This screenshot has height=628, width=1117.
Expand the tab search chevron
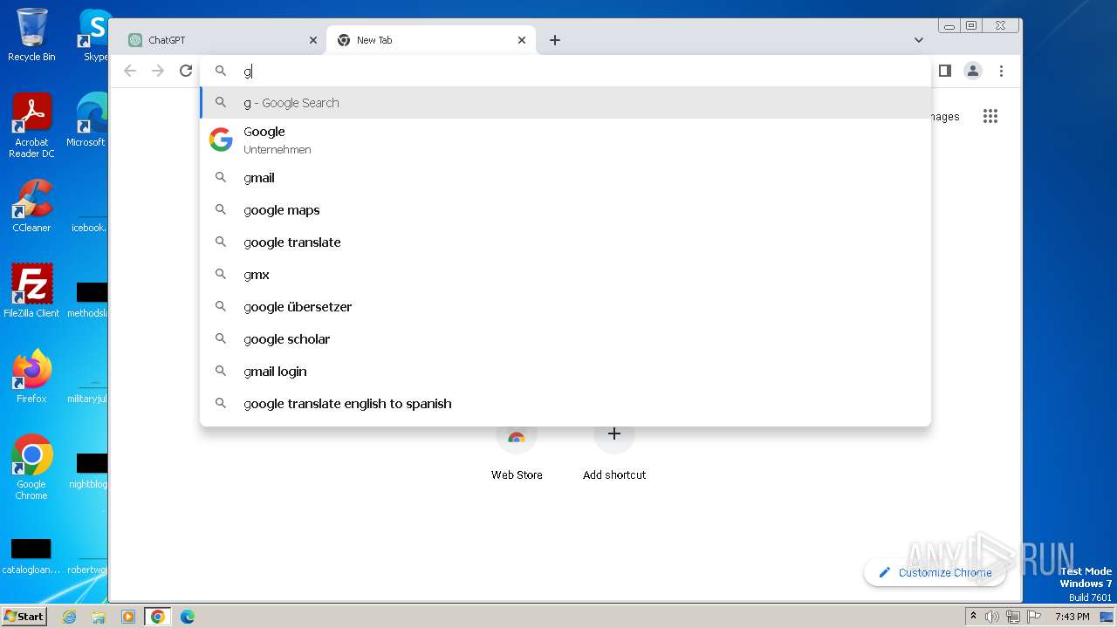pos(919,40)
